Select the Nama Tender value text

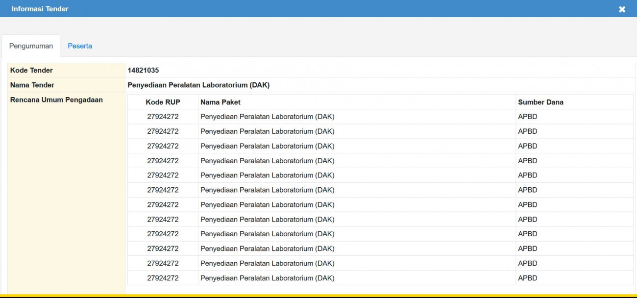198,85
